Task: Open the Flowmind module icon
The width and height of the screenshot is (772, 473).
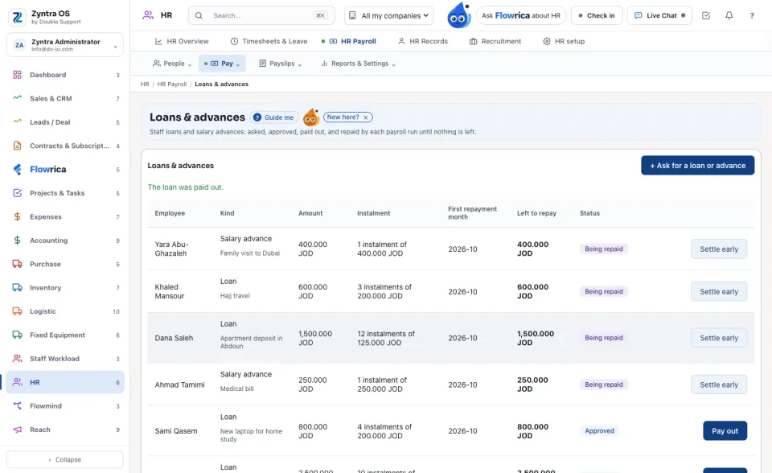Action: pyautogui.click(x=17, y=406)
